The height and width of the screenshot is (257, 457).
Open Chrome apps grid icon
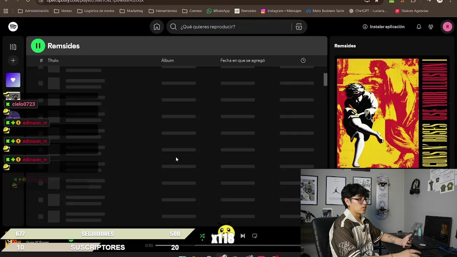pos(6,11)
